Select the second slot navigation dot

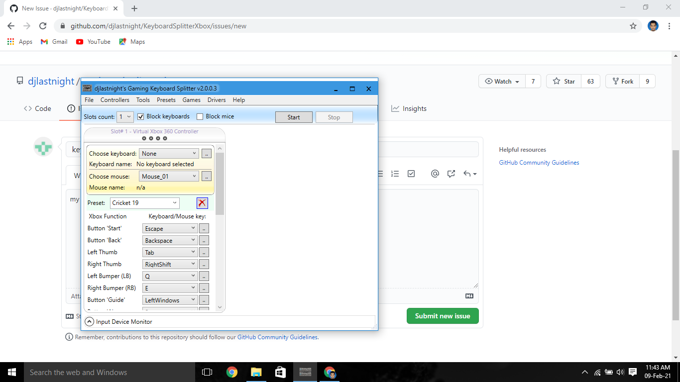coord(151,138)
